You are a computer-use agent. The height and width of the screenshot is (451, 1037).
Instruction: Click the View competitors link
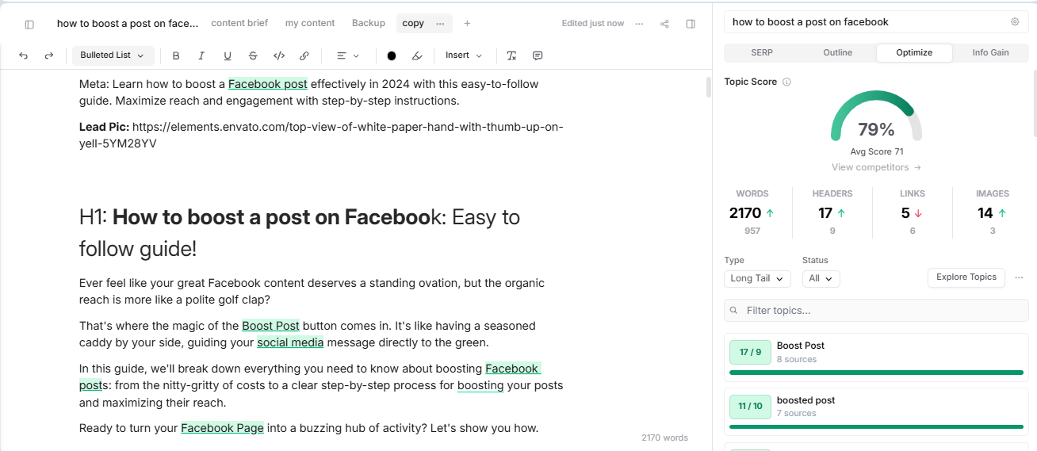pos(876,167)
